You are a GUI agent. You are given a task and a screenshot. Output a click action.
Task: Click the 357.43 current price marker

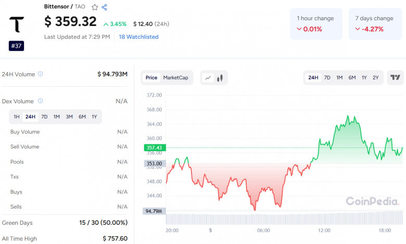coord(155,147)
